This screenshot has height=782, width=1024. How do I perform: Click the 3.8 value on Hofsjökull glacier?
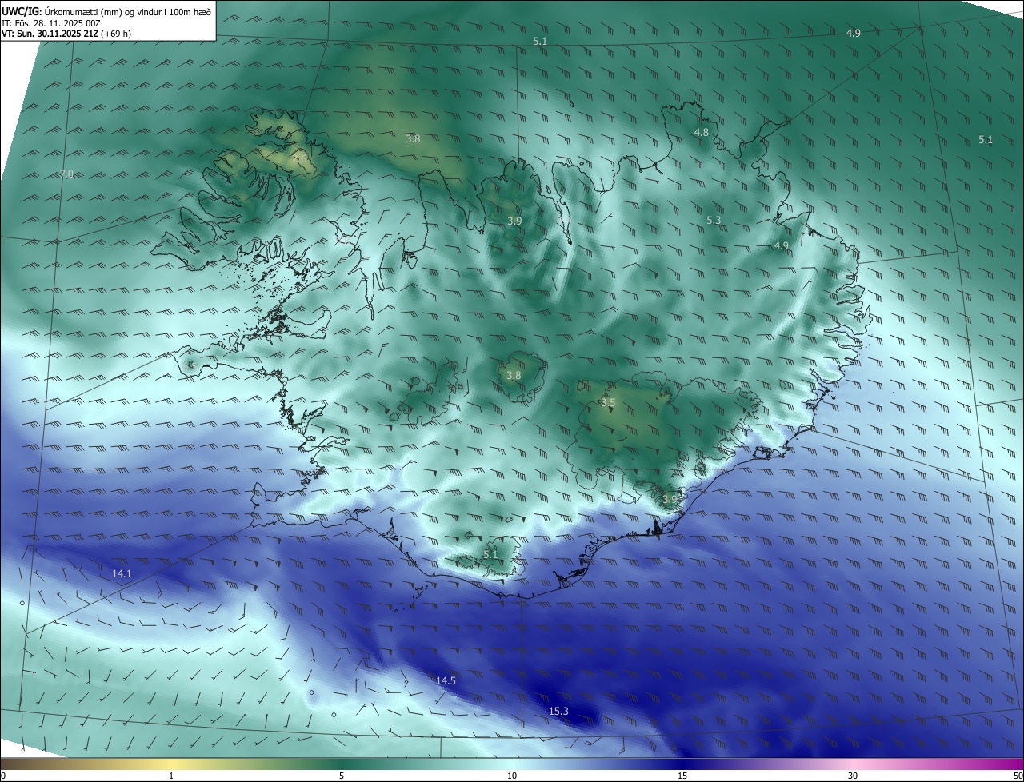tap(514, 375)
